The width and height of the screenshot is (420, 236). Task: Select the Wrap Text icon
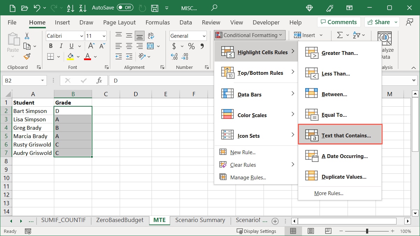pyautogui.click(x=150, y=35)
